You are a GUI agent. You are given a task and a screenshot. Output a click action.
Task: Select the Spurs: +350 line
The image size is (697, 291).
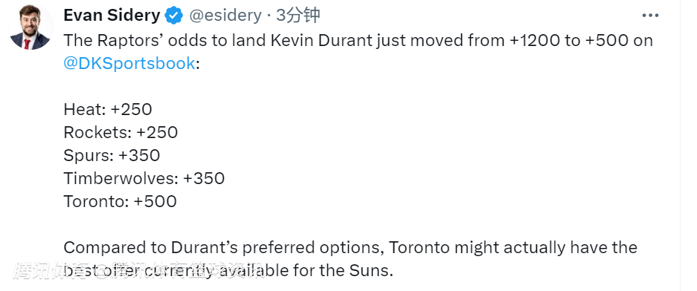click(x=112, y=155)
